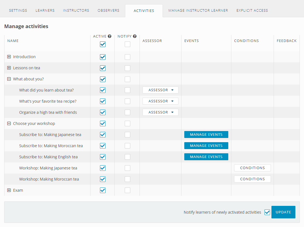This screenshot has height=227, width=304.
Task: Uncheck Notify learners of newly activated activities
Action: coord(267,212)
